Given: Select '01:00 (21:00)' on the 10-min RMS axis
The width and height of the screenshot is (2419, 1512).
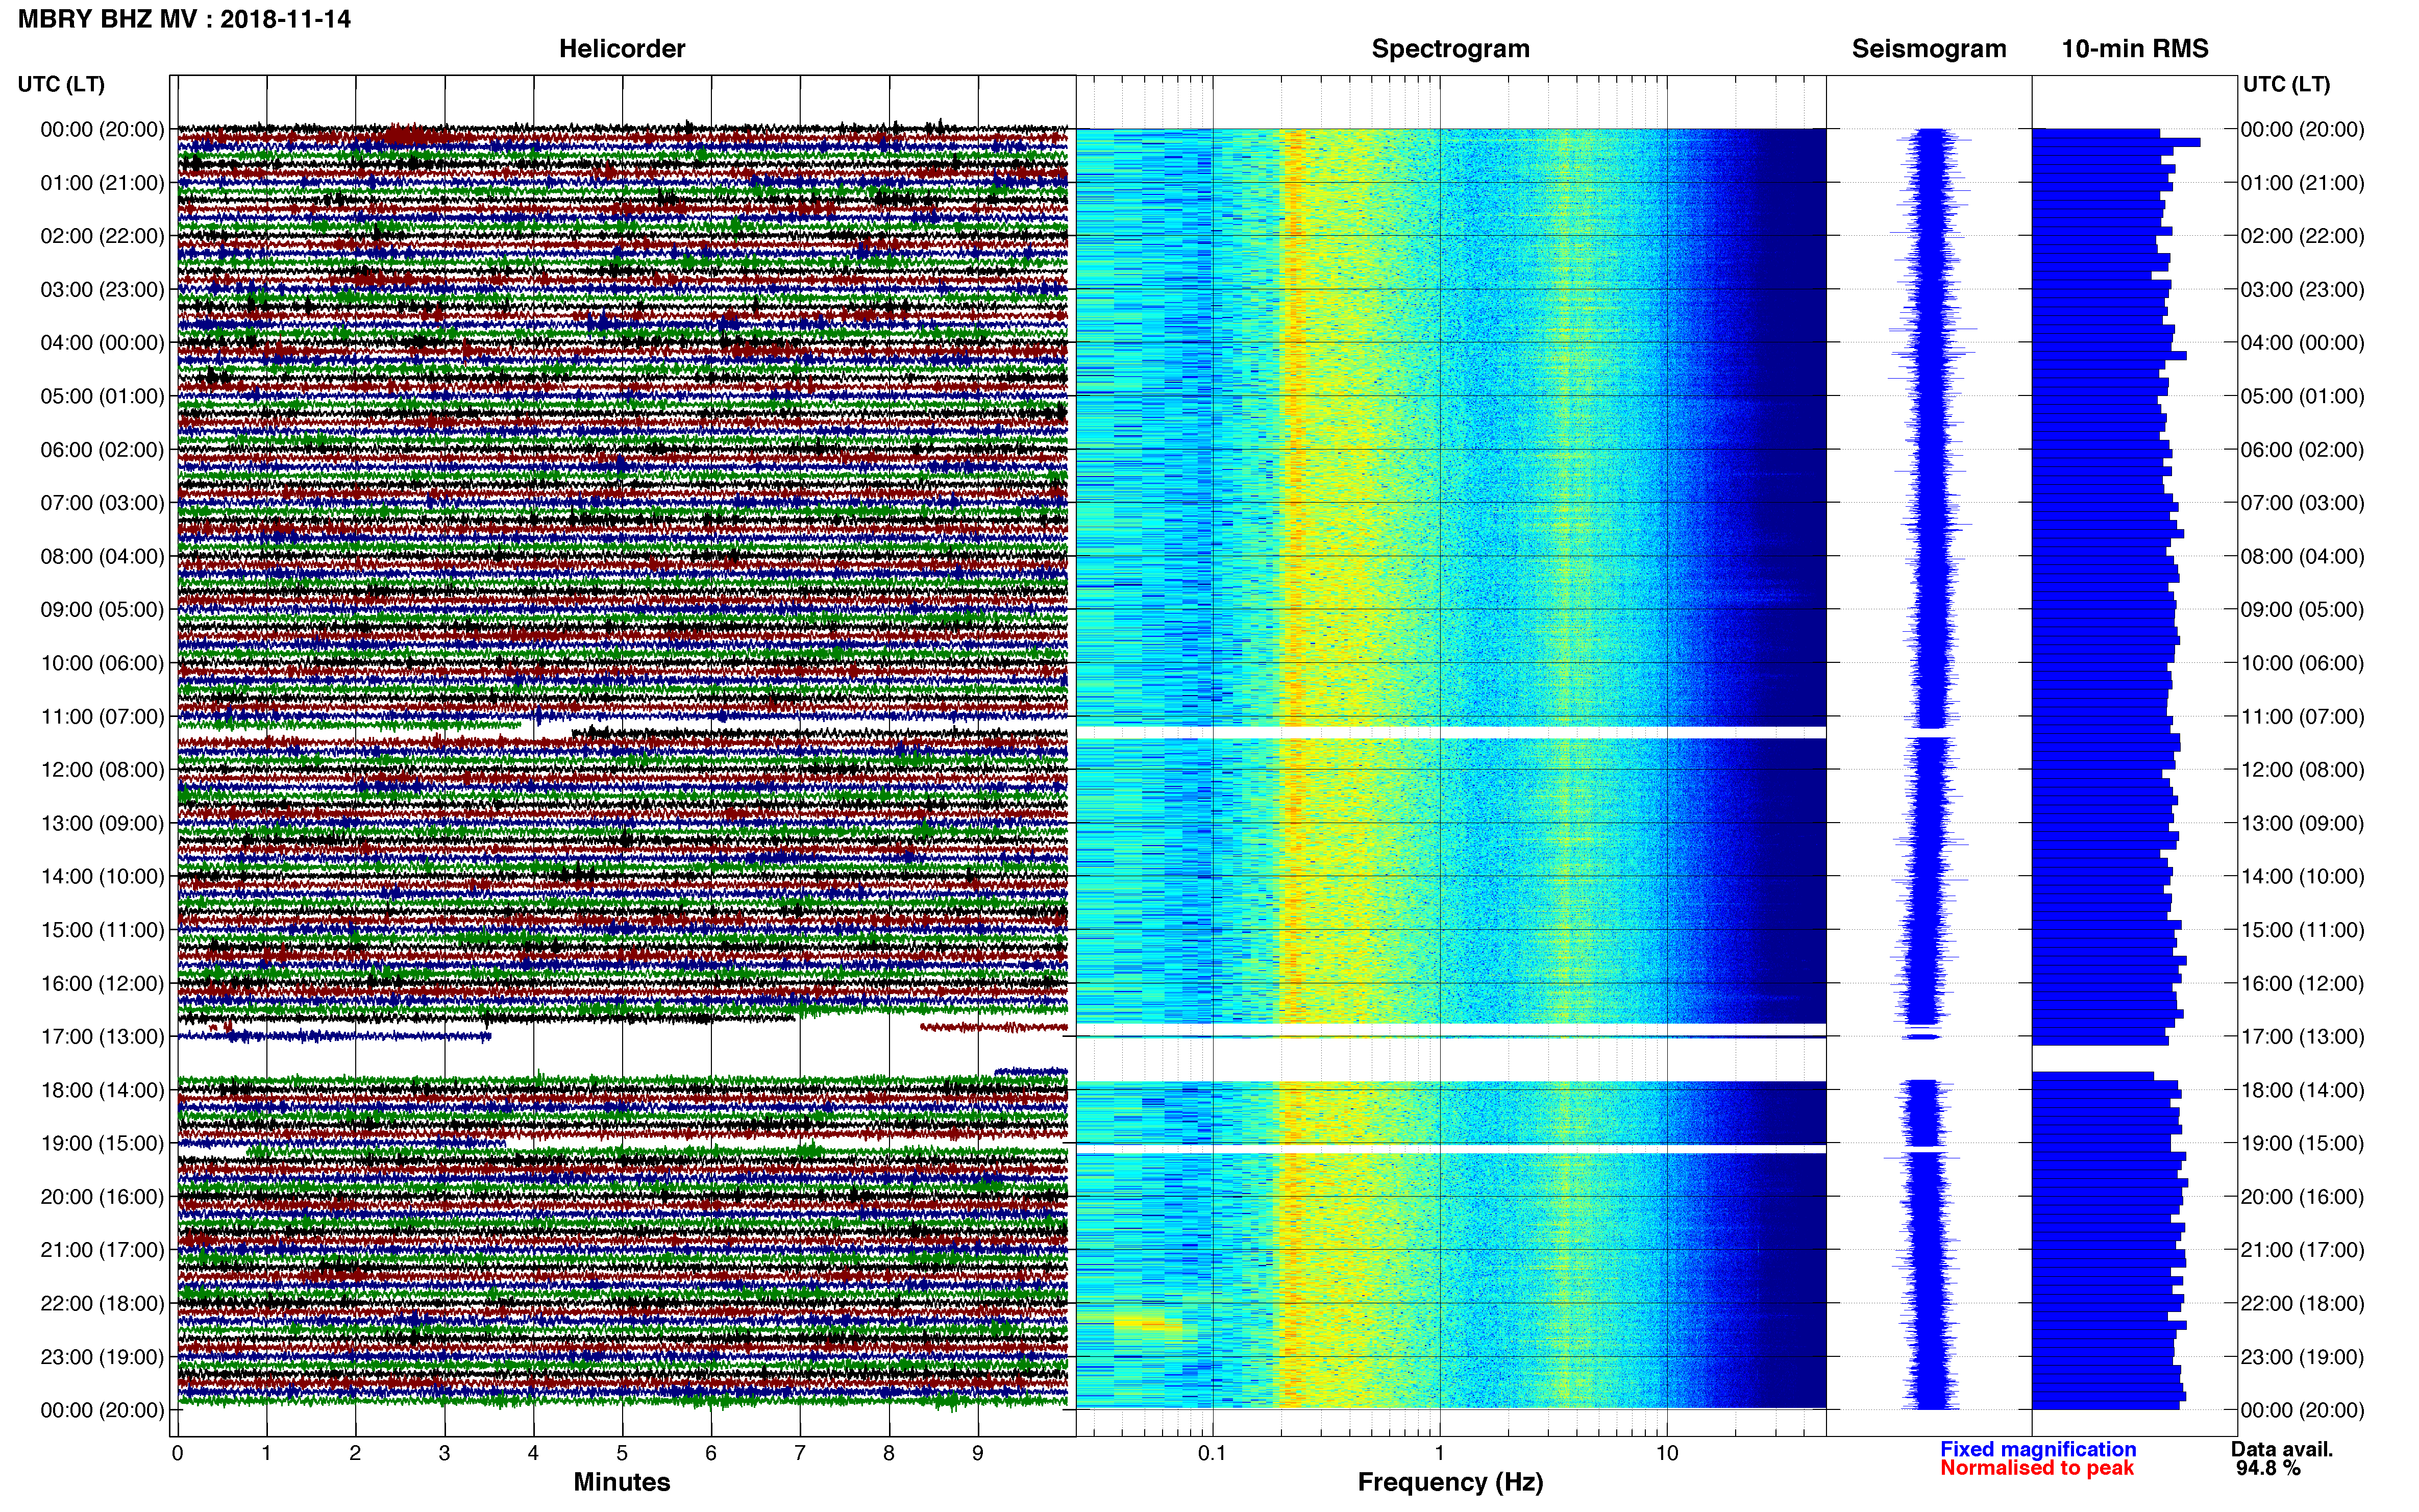Looking at the screenshot, I should point(2303,183).
